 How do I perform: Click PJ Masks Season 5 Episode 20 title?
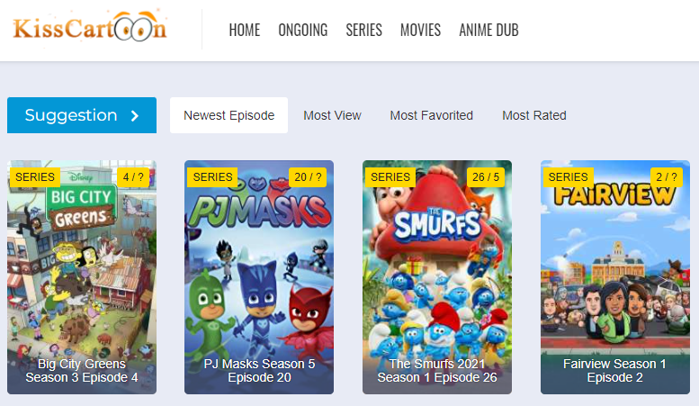(x=259, y=371)
